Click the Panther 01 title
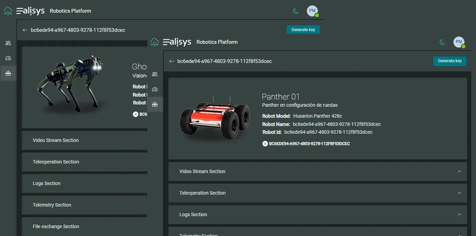The image size is (476, 236). (x=281, y=96)
